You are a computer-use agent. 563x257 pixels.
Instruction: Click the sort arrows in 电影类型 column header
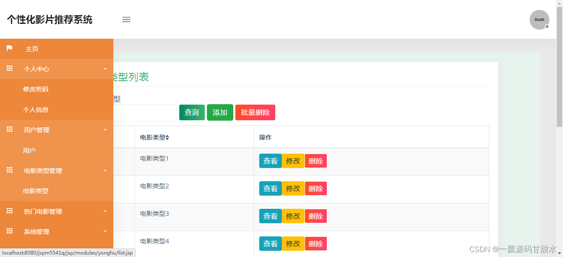tap(167, 138)
